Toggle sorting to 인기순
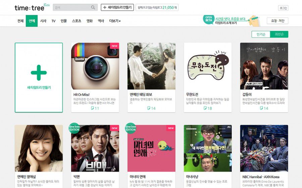The height and width of the screenshot is (188, 302). (x=261, y=34)
